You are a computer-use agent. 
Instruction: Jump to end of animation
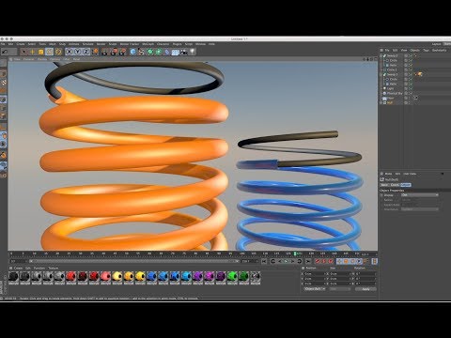308,261
